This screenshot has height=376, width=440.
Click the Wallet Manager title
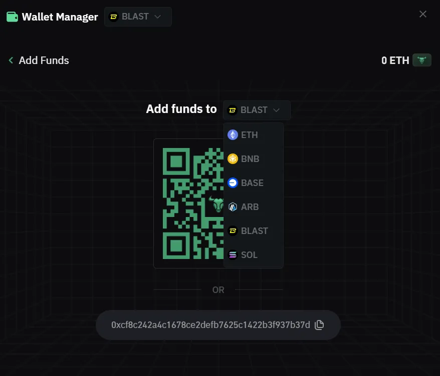click(60, 17)
